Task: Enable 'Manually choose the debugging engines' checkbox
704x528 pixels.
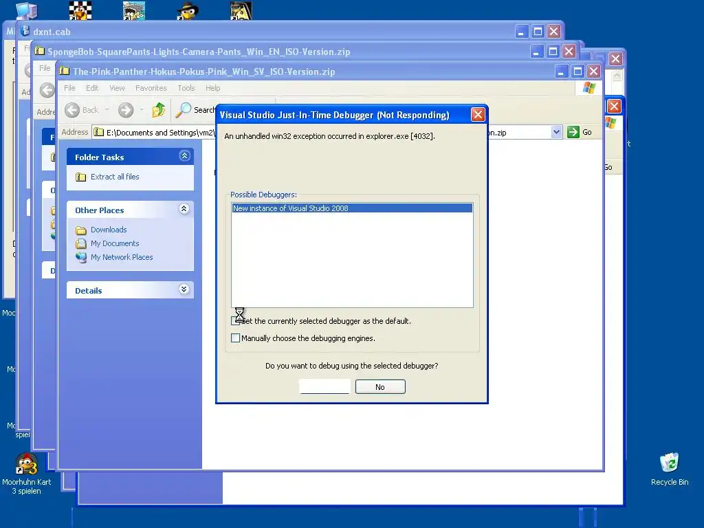Action: [235, 338]
